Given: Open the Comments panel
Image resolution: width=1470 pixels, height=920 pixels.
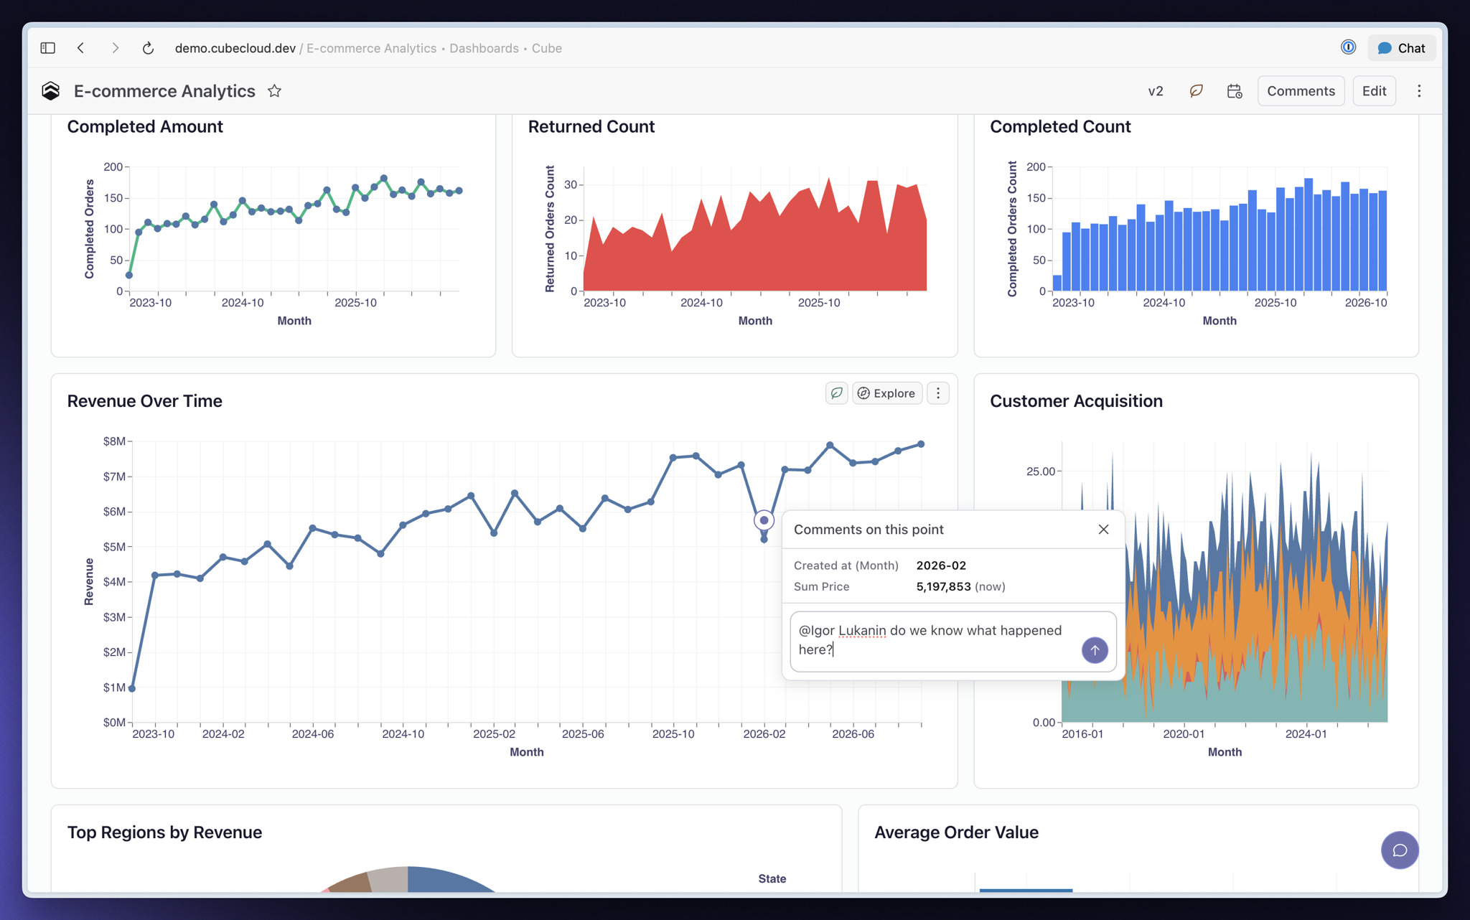Looking at the screenshot, I should point(1301,91).
